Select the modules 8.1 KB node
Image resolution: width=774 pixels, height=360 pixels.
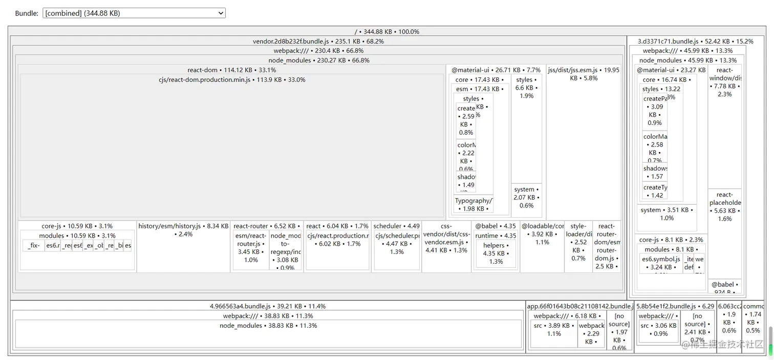(671, 249)
